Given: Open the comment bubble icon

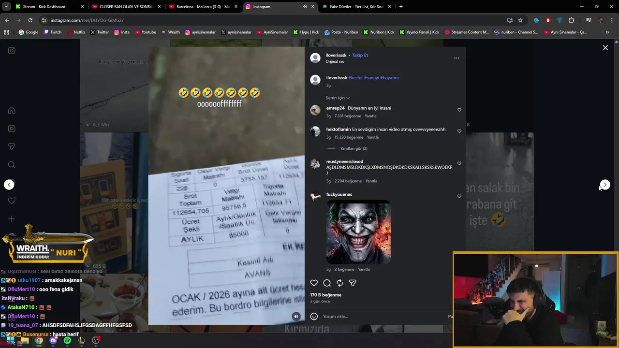Looking at the screenshot, I should click(x=327, y=283).
